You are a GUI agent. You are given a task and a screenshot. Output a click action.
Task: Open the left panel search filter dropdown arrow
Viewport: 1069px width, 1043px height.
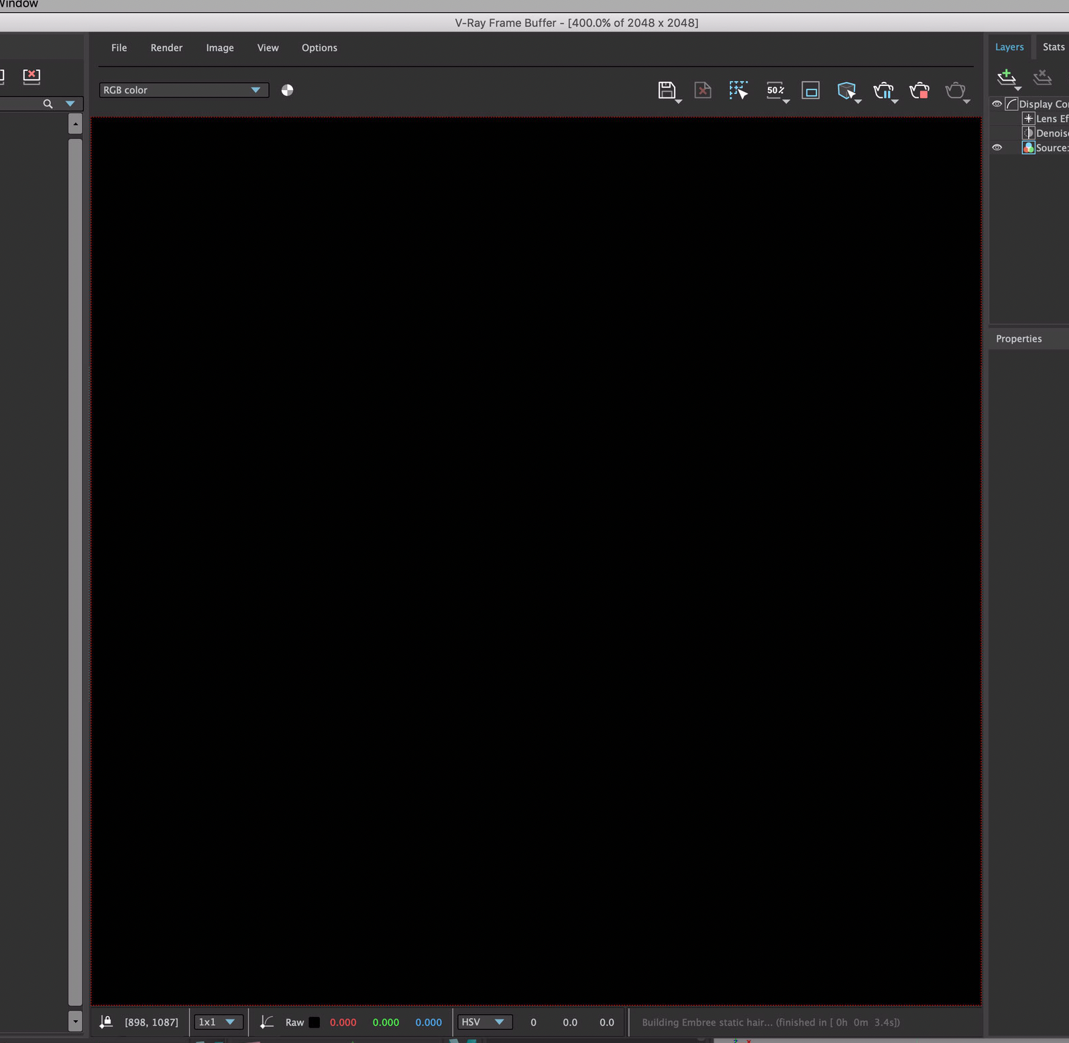pos(70,104)
